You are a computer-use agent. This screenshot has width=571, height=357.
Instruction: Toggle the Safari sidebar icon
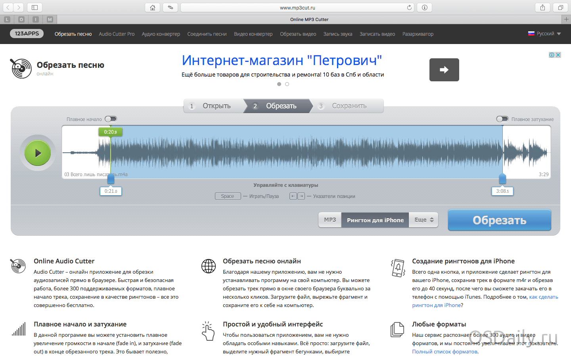(34, 8)
